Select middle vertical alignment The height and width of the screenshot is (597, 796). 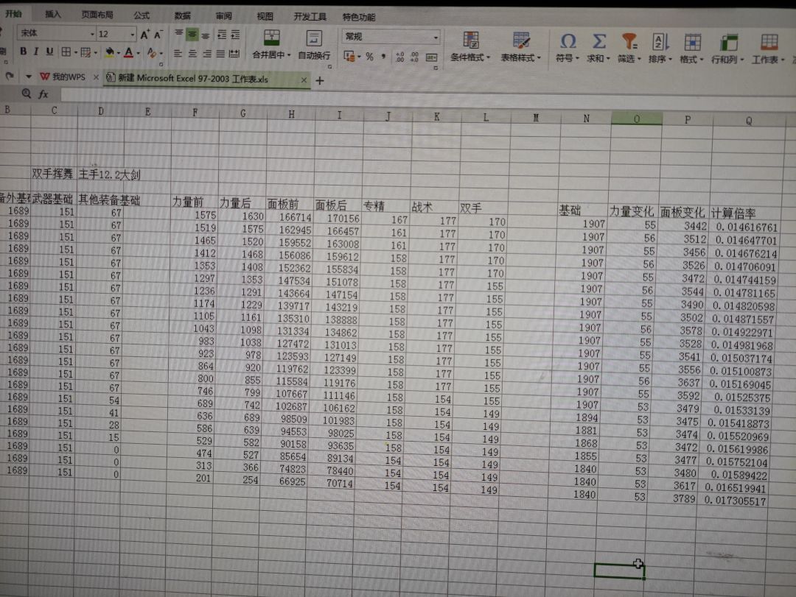pyautogui.click(x=192, y=35)
